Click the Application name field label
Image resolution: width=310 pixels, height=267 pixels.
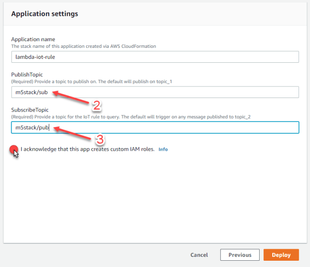pos(33,39)
